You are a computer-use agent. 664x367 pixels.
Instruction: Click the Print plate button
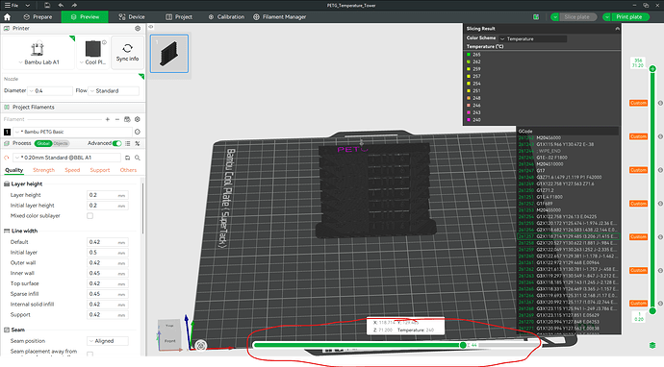click(x=630, y=17)
